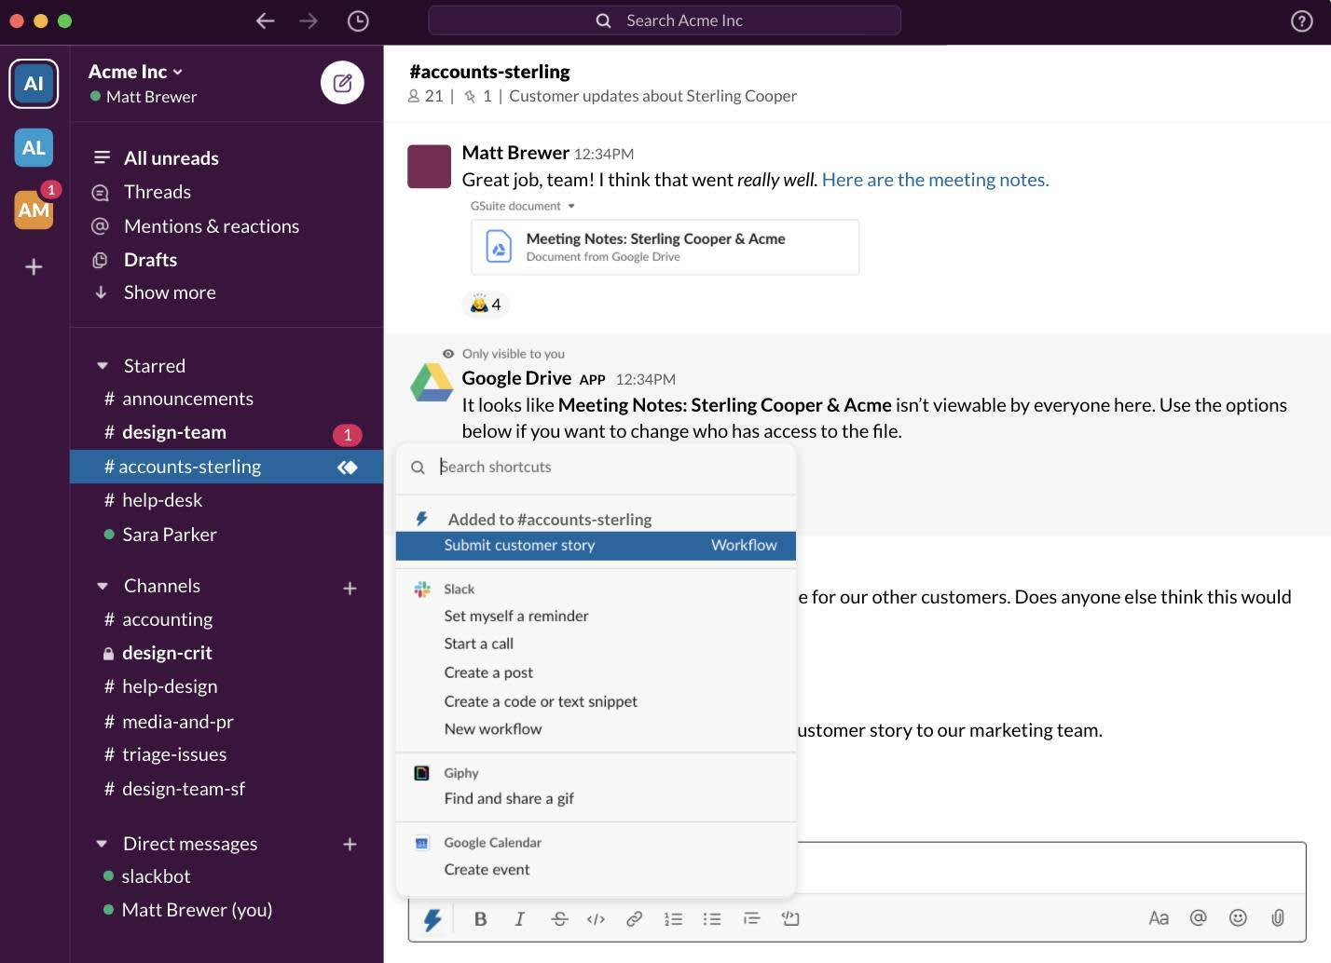Add to the bee emoji reaction count

pos(486,304)
